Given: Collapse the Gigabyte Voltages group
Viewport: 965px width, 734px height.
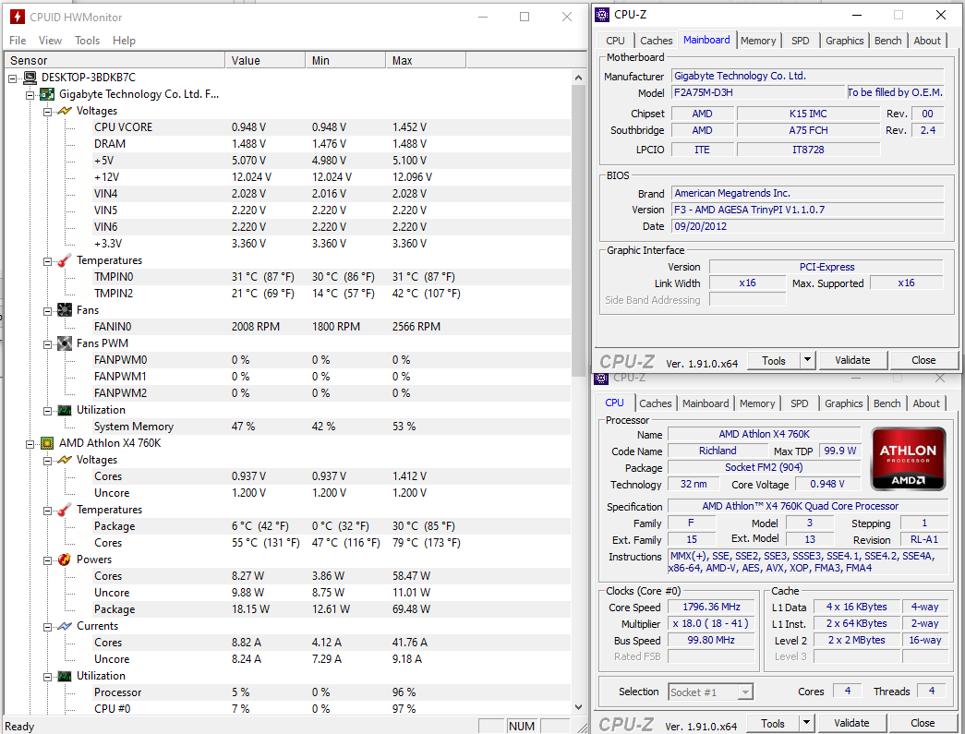Looking at the screenshot, I should tap(47, 112).
